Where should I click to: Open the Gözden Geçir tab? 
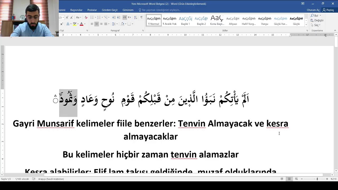pyautogui.click(x=110, y=10)
